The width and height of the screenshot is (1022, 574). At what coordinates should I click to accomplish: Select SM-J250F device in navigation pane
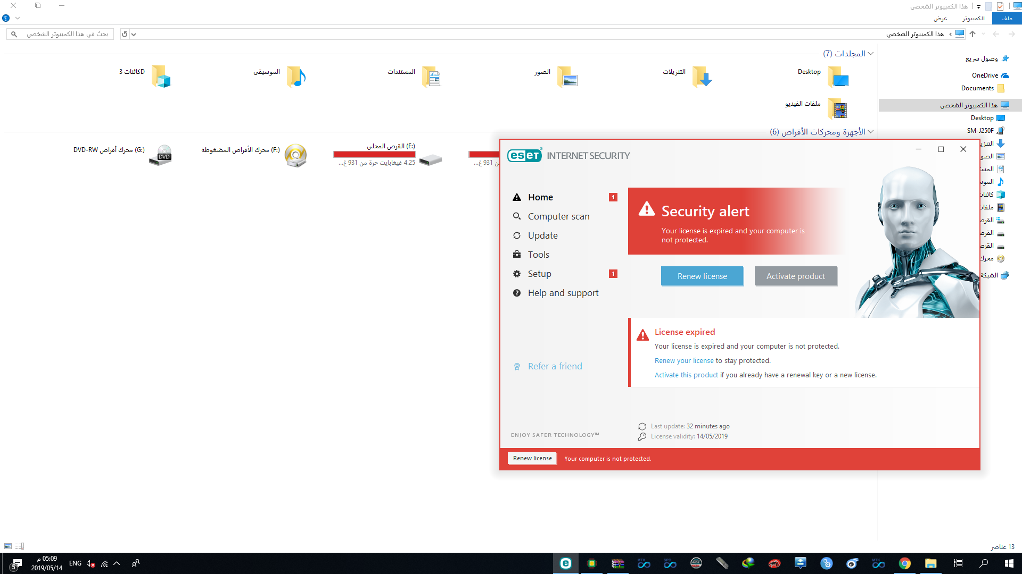(x=985, y=131)
